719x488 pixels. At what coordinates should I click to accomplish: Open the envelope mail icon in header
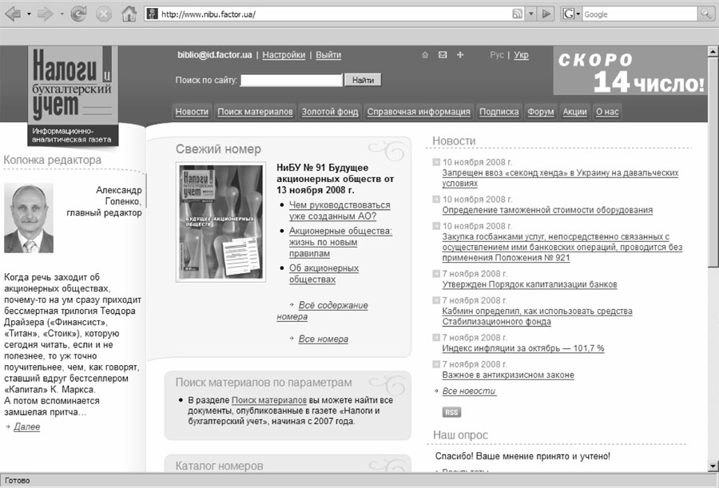pos(443,55)
